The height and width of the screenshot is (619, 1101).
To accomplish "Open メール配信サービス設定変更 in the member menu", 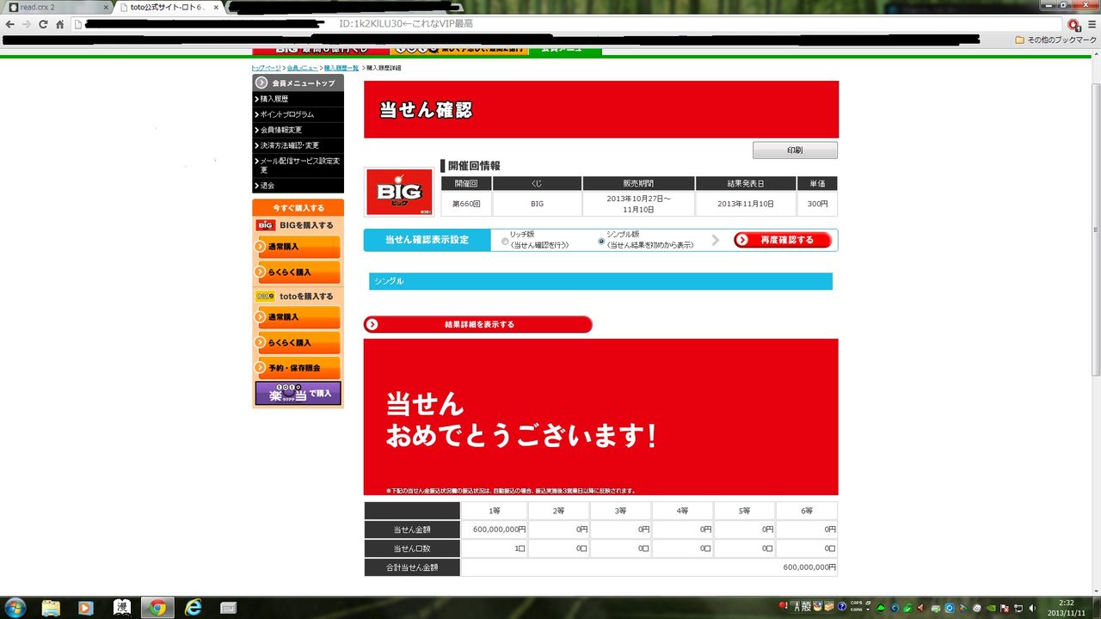I will tap(298, 165).
